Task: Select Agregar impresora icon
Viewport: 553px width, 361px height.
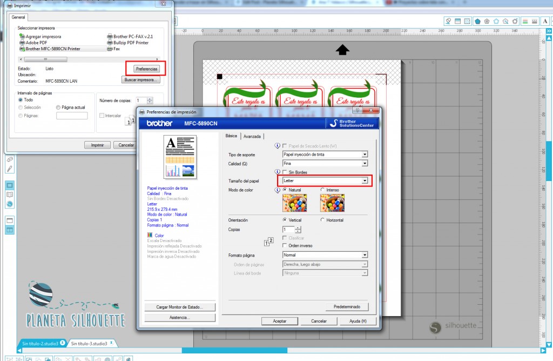Action: point(22,36)
